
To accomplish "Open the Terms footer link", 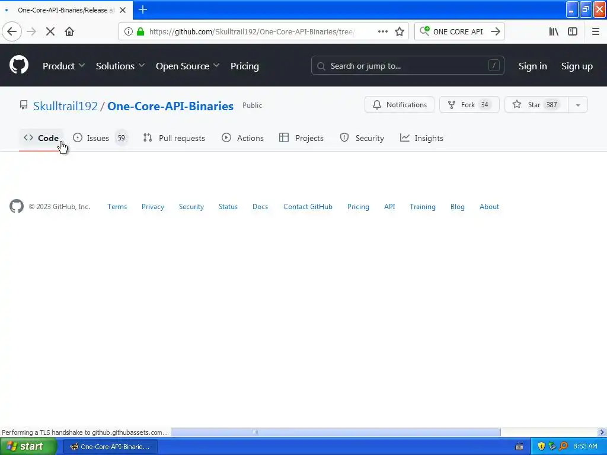I will point(117,207).
